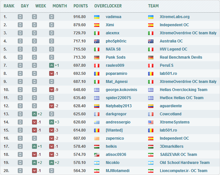Click the green up arrow in raules009's month column
Image resolution: width=220 pixels, height=175 pixels.
51,65
